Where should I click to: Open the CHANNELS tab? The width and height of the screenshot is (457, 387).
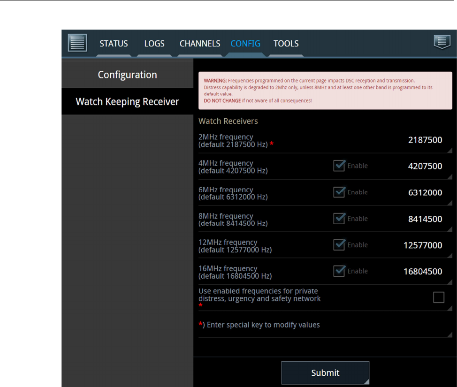[200, 44]
